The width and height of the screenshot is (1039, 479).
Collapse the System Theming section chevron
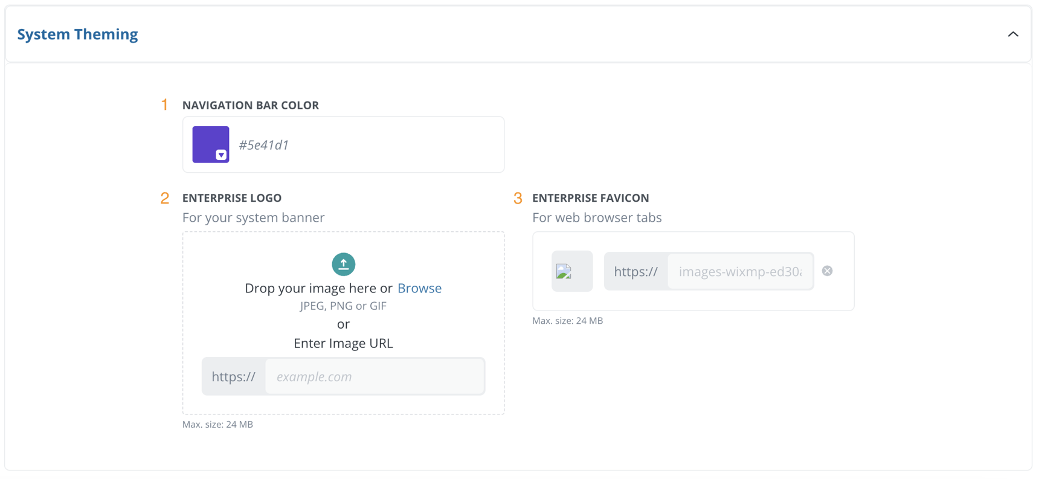1013,34
